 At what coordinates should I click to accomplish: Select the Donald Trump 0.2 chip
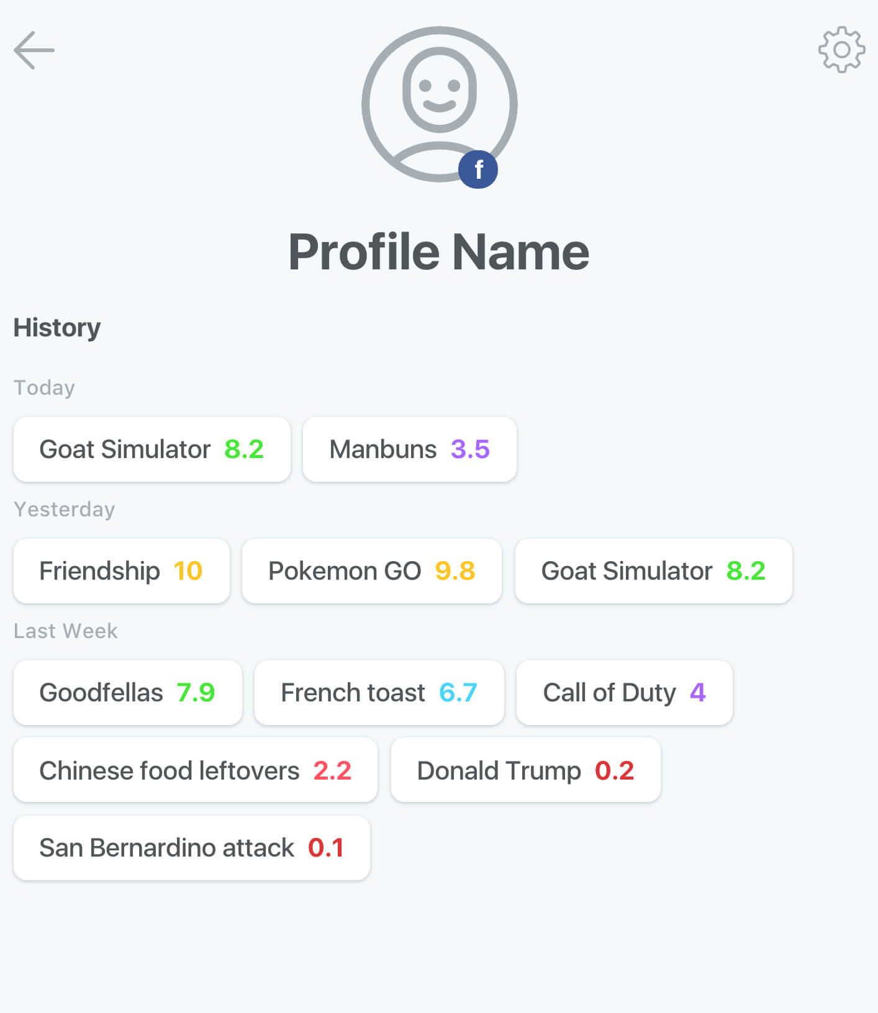pyautogui.click(x=526, y=770)
